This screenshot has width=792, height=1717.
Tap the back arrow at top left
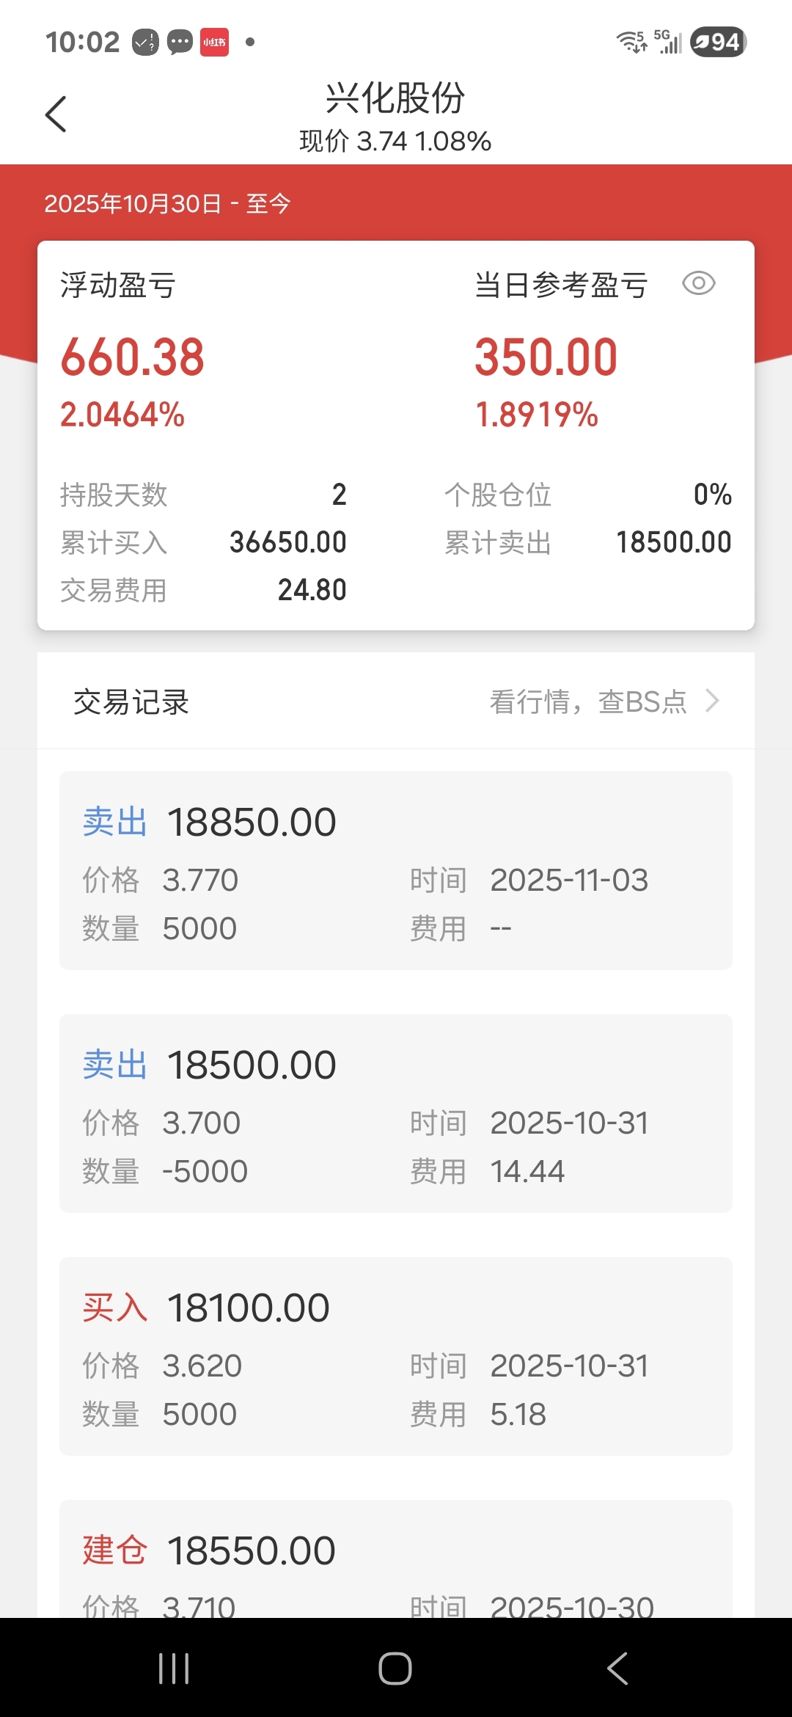click(56, 114)
